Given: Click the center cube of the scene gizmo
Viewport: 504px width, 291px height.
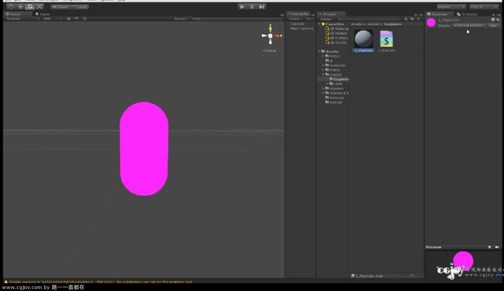Looking at the screenshot, I should (270, 36).
